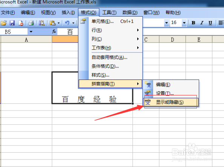This screenshot has width=224, height=167.
Task: Open the font size 16 dropdown arrow
Action: [x=184, y=23]
